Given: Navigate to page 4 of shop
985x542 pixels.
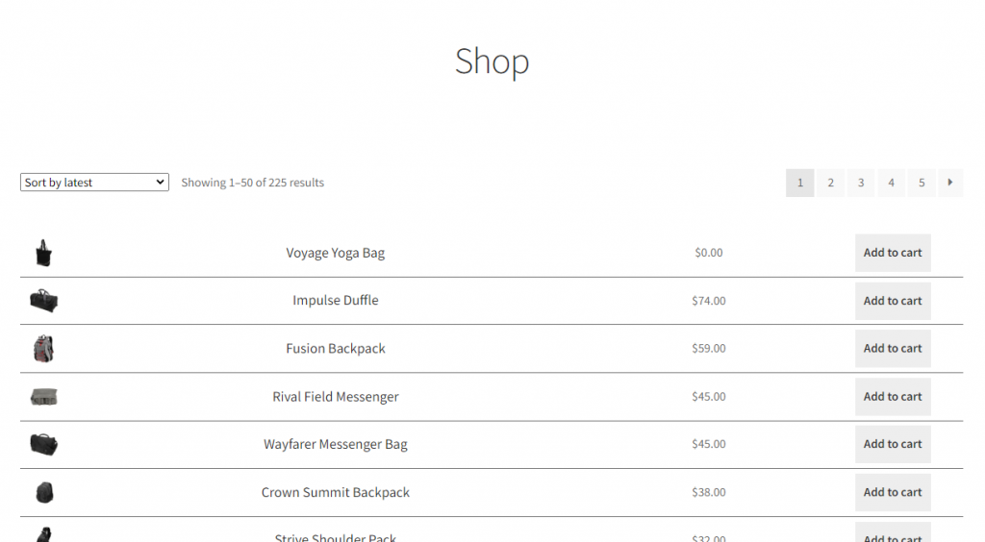Looking at the screenshot, I should pos(891,183).
